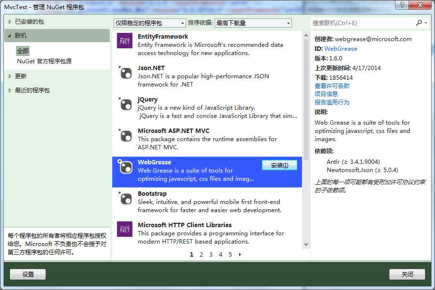The image size is (435, 290).
Task: Go to page 3 of results
Action: point(211,255)
